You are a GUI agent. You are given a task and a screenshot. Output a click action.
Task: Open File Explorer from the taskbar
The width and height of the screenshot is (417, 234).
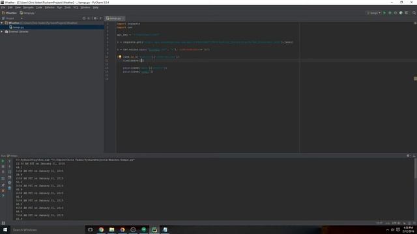[x=111, y=229]
